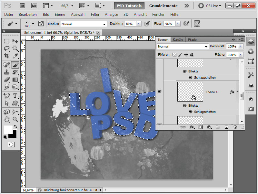Open Deckkr. opacity slider arrow

[x=139, y=24]
